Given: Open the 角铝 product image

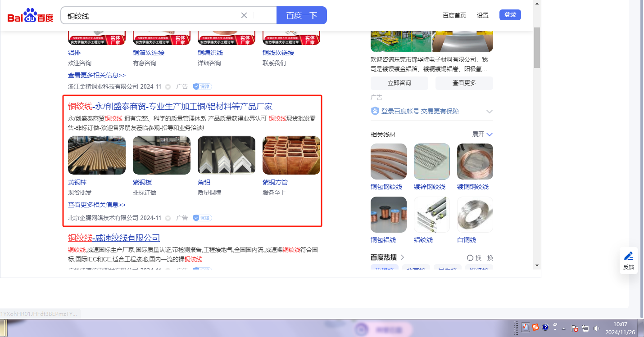Looking at the screenshot, I should tap(227, 155).
